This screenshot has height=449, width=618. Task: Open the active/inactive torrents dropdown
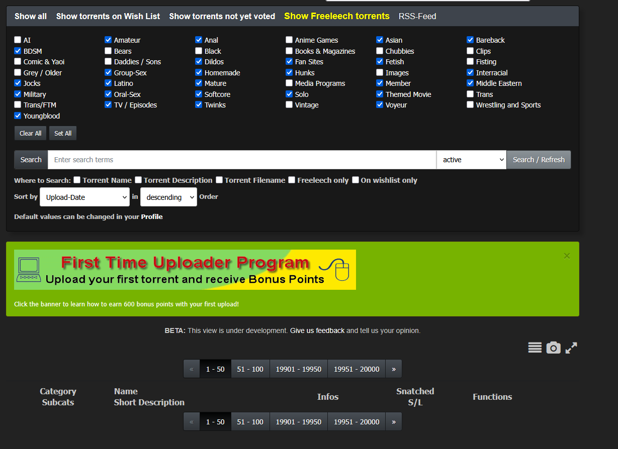471,159
